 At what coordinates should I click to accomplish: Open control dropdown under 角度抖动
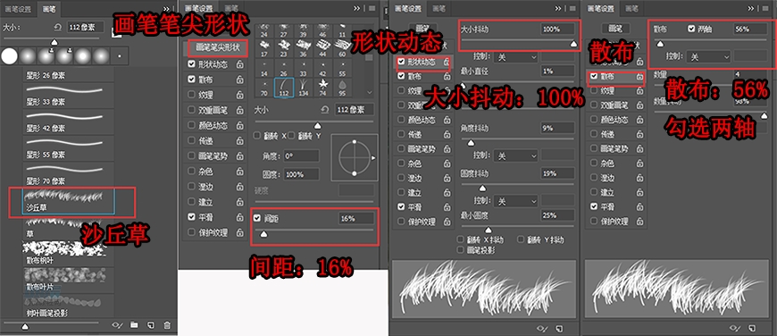coord(516,155)
